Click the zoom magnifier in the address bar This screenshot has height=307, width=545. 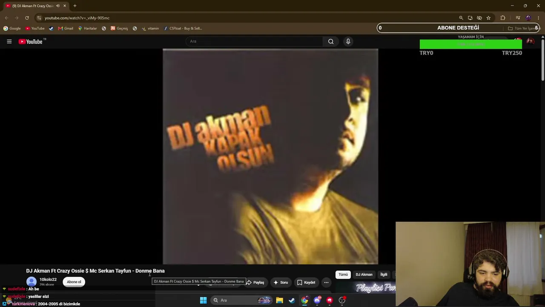point(461,18)
